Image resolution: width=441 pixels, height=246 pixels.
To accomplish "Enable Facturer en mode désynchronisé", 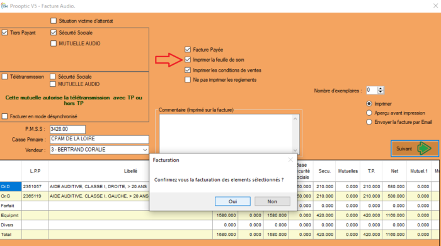I will point(5,116).
